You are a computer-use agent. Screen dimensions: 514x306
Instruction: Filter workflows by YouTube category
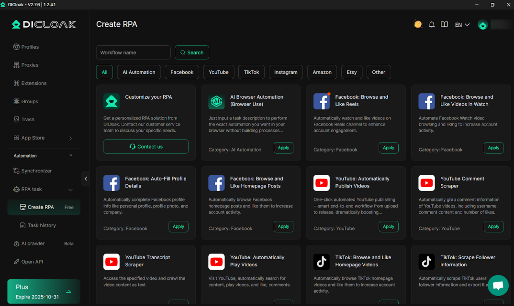219,72
